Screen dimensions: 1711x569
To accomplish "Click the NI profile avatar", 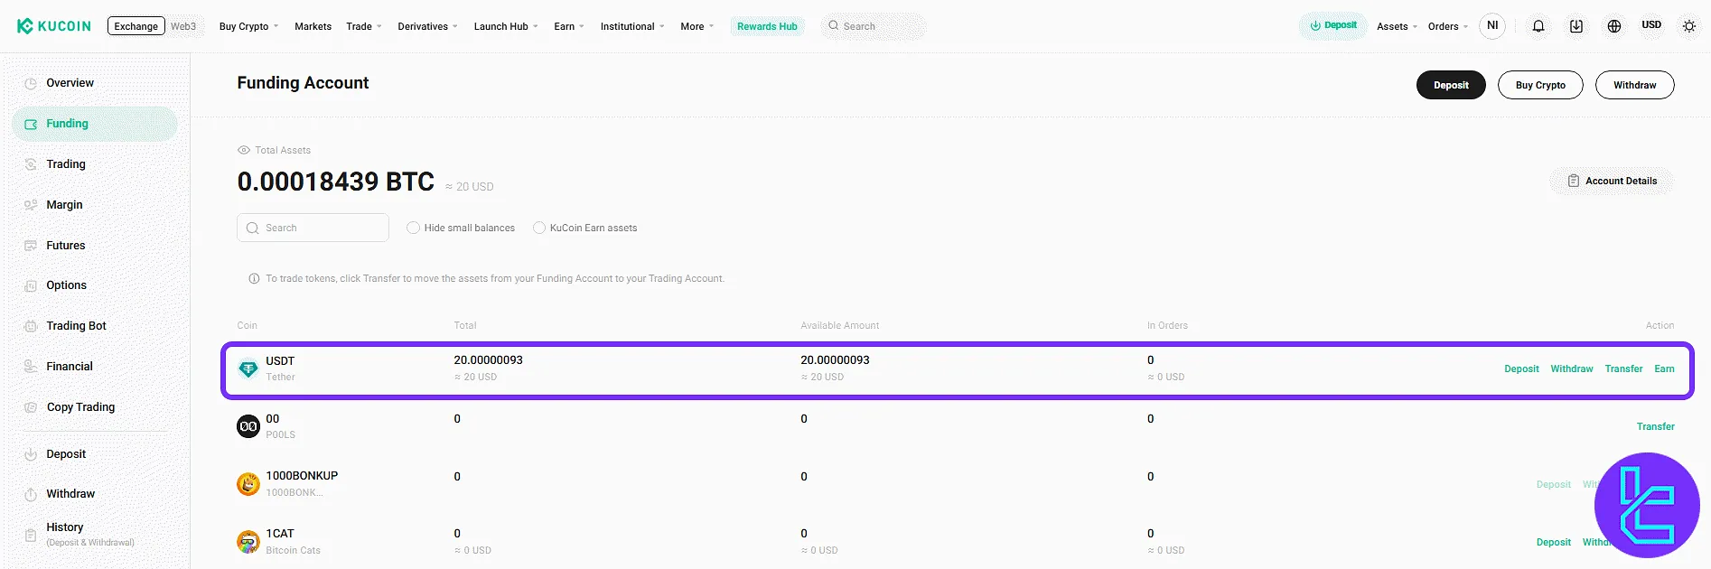I will coord(1492,25).
